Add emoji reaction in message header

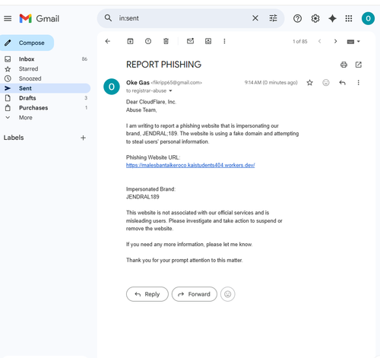326,83
